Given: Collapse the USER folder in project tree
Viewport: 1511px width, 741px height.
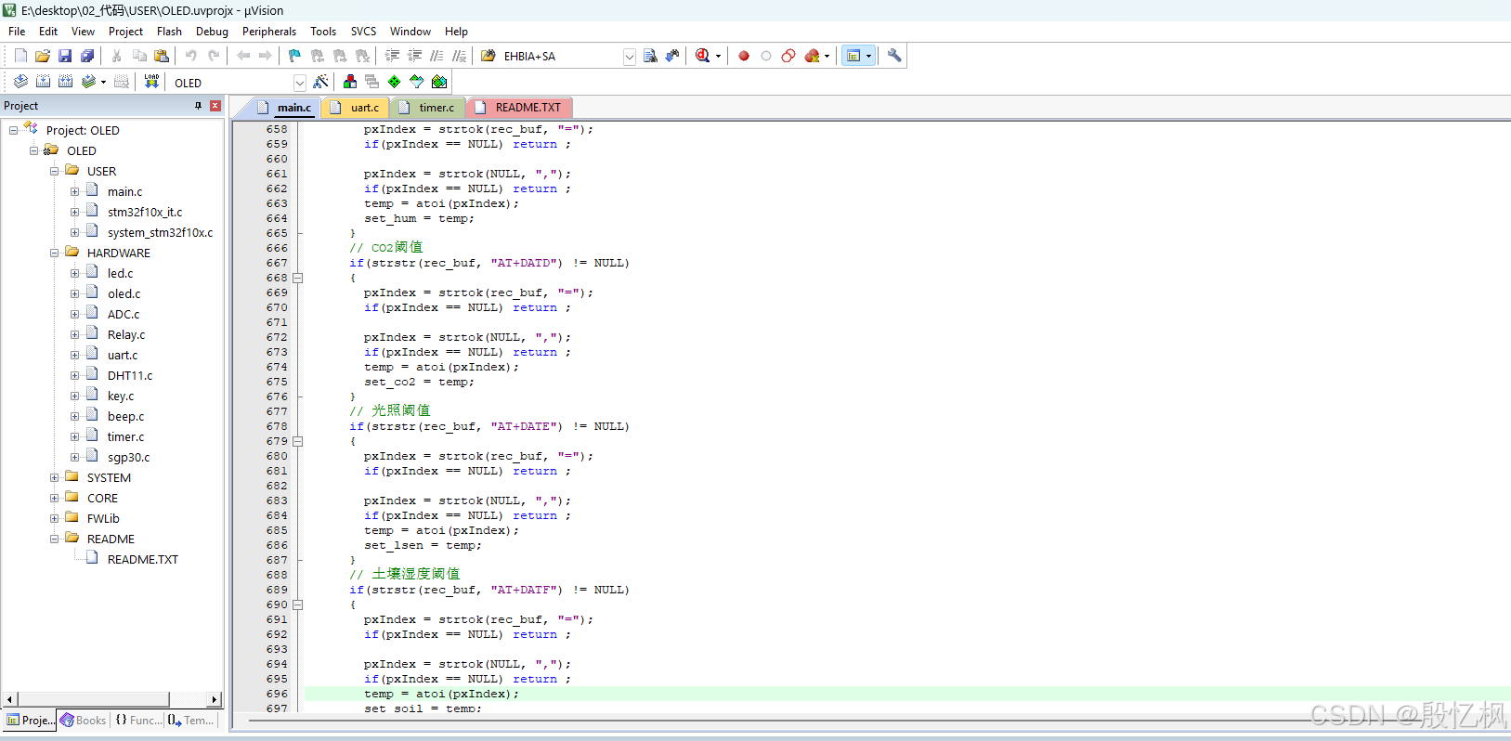Looking at the screenshot, I should pos(54,171).
